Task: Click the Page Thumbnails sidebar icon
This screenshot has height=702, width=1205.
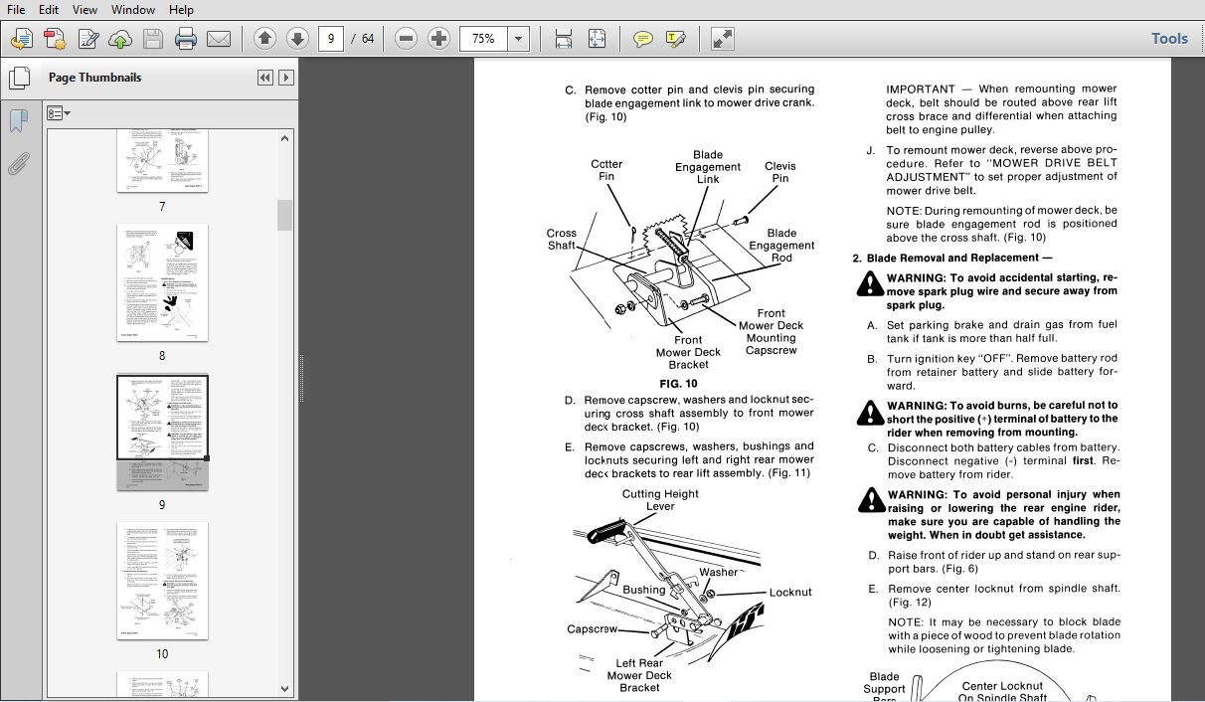Action: point(18,79)
